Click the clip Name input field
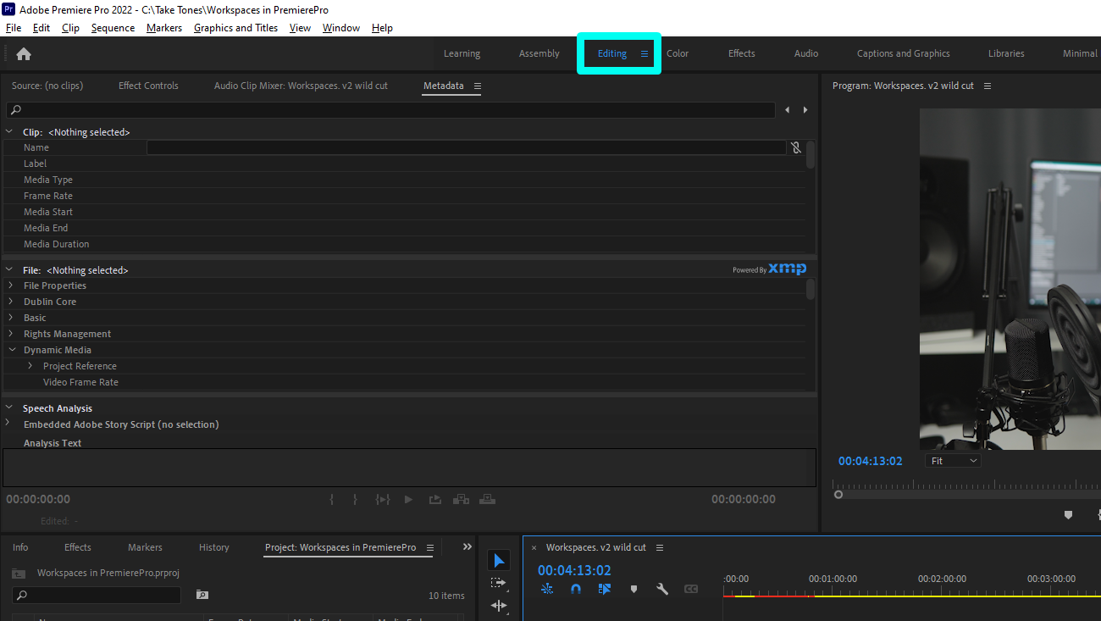Viewport: 1101px width, 621px height. (467, 147)
